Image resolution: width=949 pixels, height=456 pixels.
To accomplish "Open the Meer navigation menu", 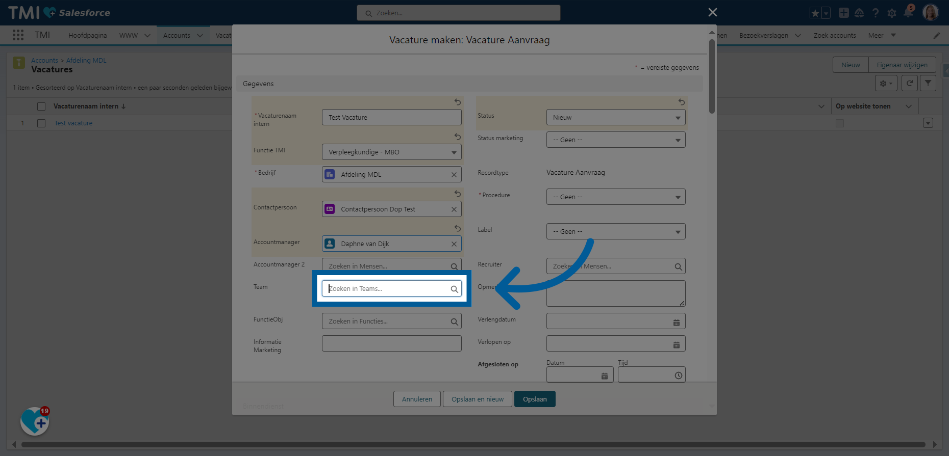I will (x=882, y=36).
